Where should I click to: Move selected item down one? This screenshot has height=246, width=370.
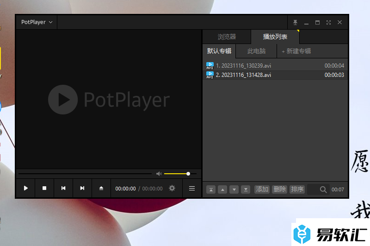(x=234, y=189)
